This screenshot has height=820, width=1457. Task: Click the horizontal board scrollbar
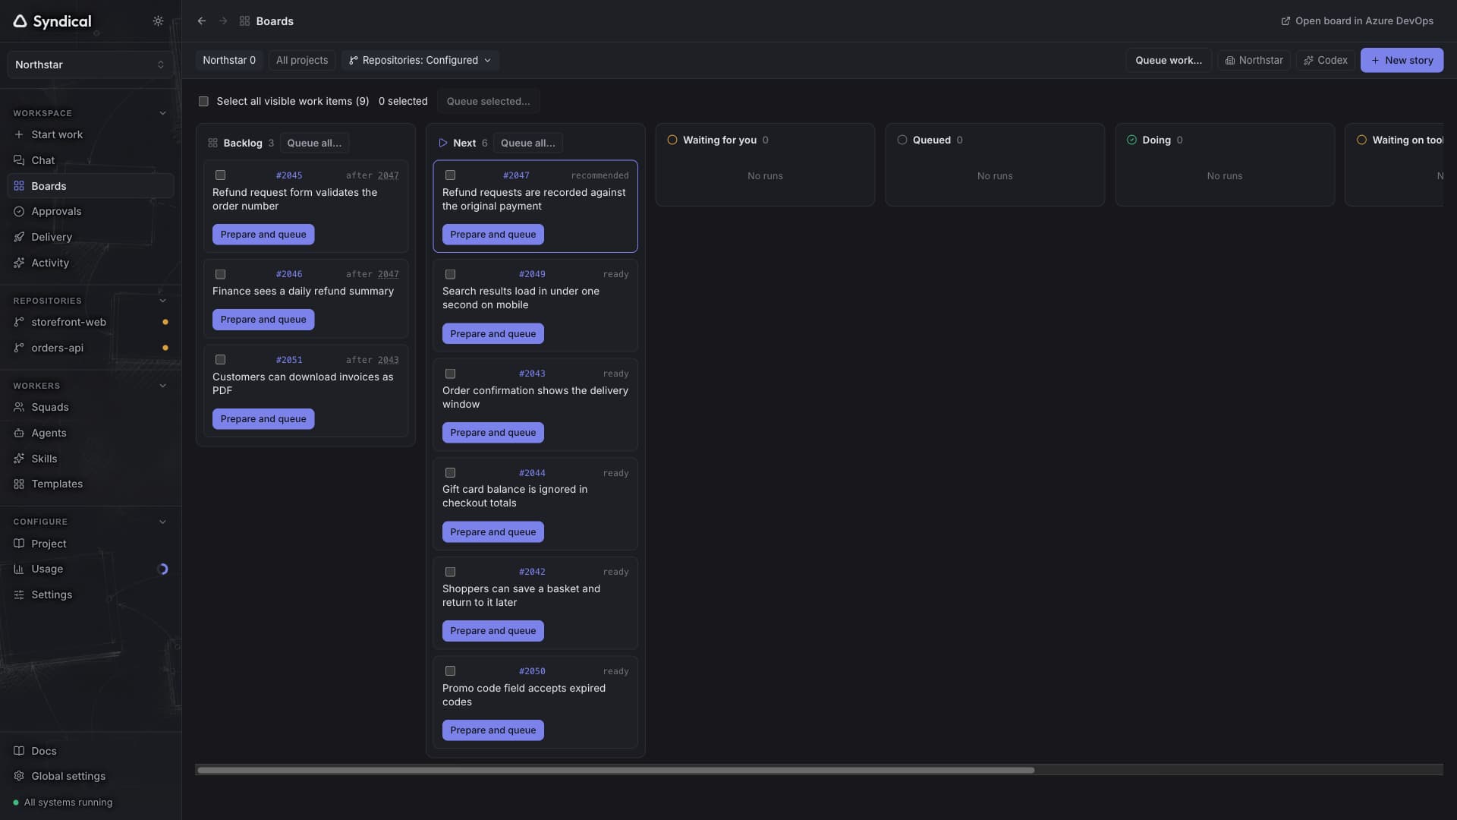point(615,770)
